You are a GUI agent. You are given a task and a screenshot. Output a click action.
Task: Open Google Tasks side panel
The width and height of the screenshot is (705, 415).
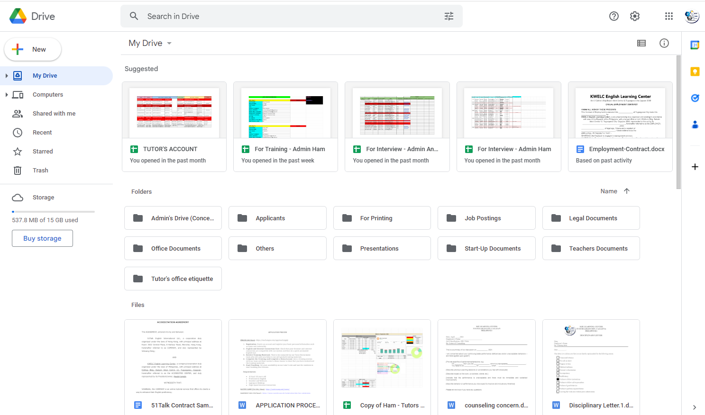695,98
